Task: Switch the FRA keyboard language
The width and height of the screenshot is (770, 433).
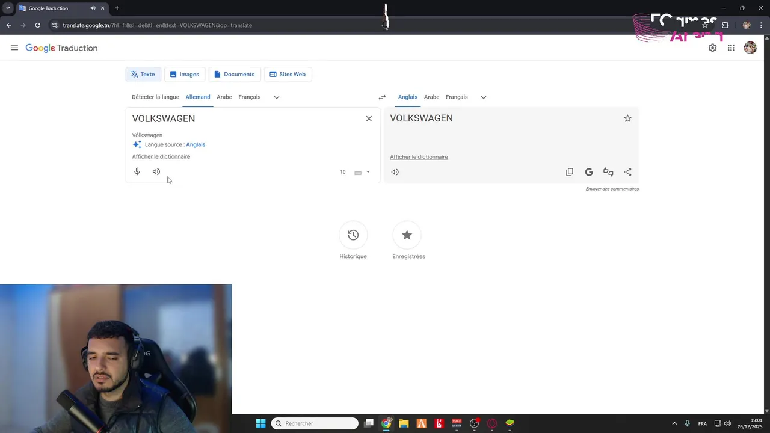Action: tap(703, 423)
